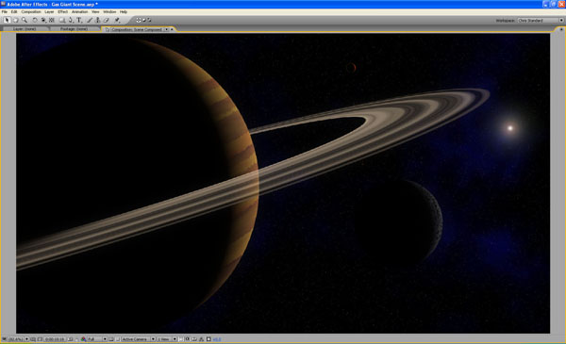Select the Pen tool

click(71, 20)
